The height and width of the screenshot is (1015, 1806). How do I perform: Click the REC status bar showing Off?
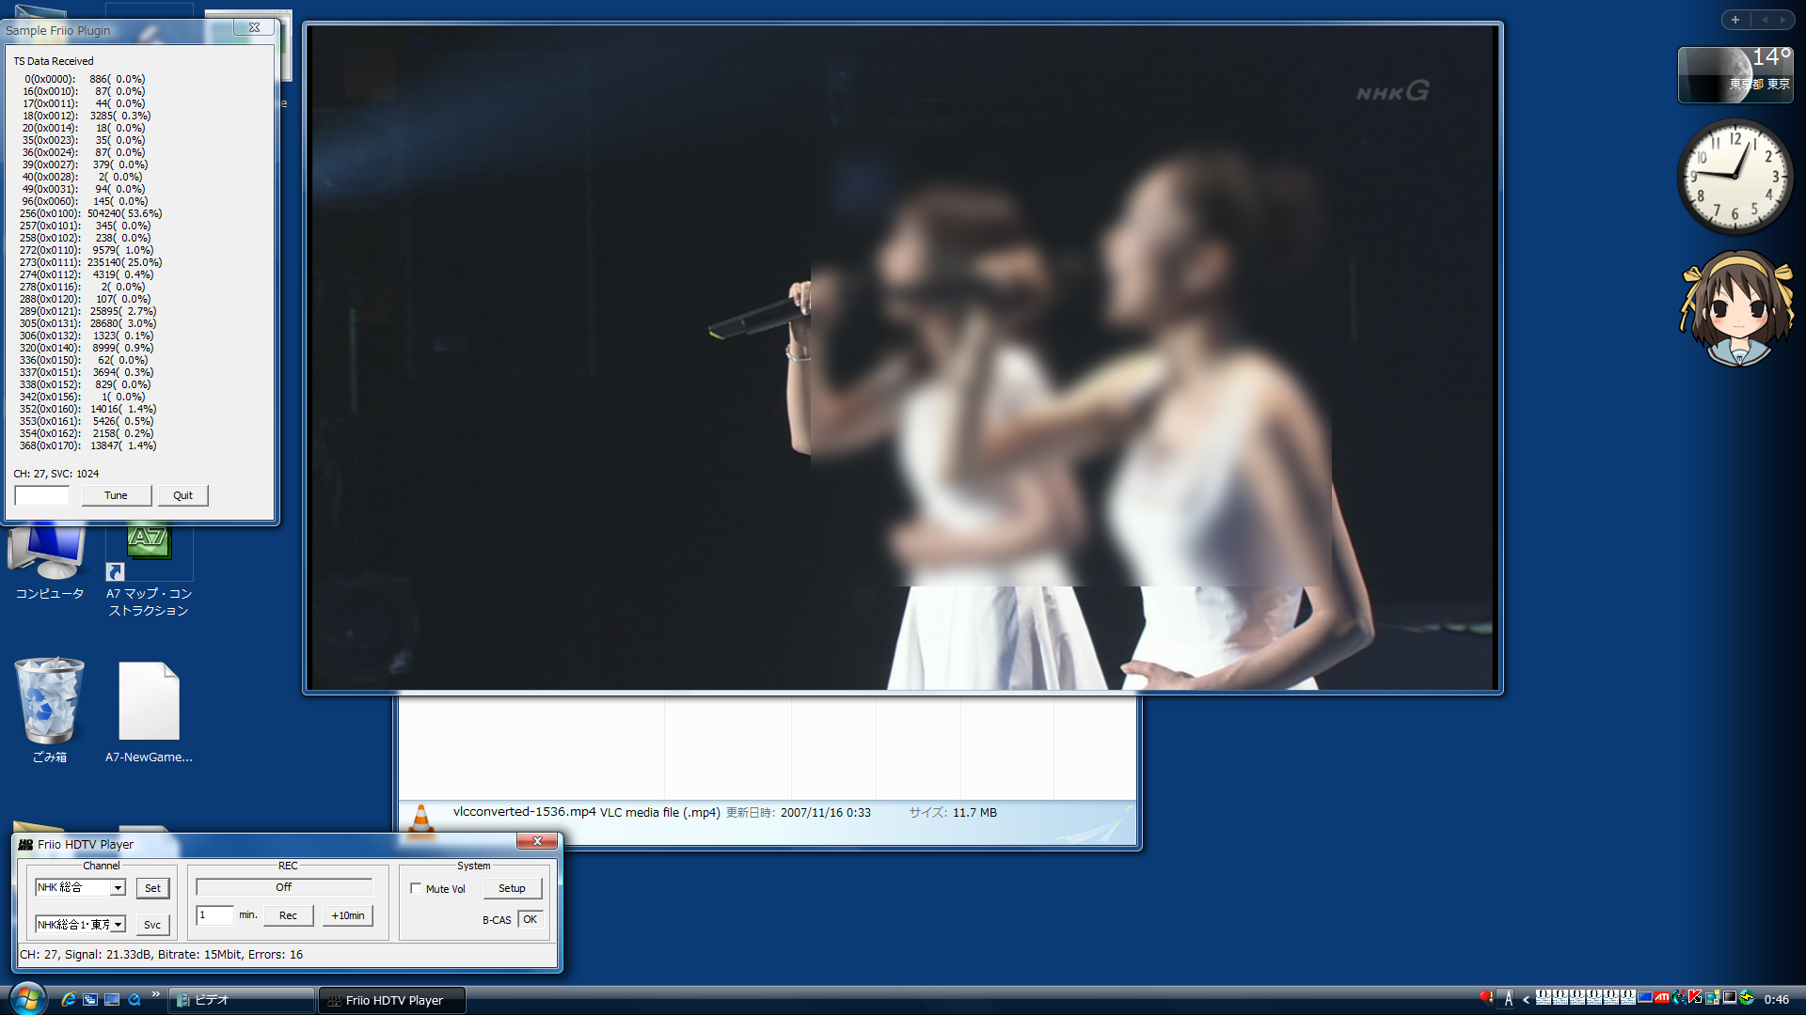pyautogui.click(x=284, y=887)
